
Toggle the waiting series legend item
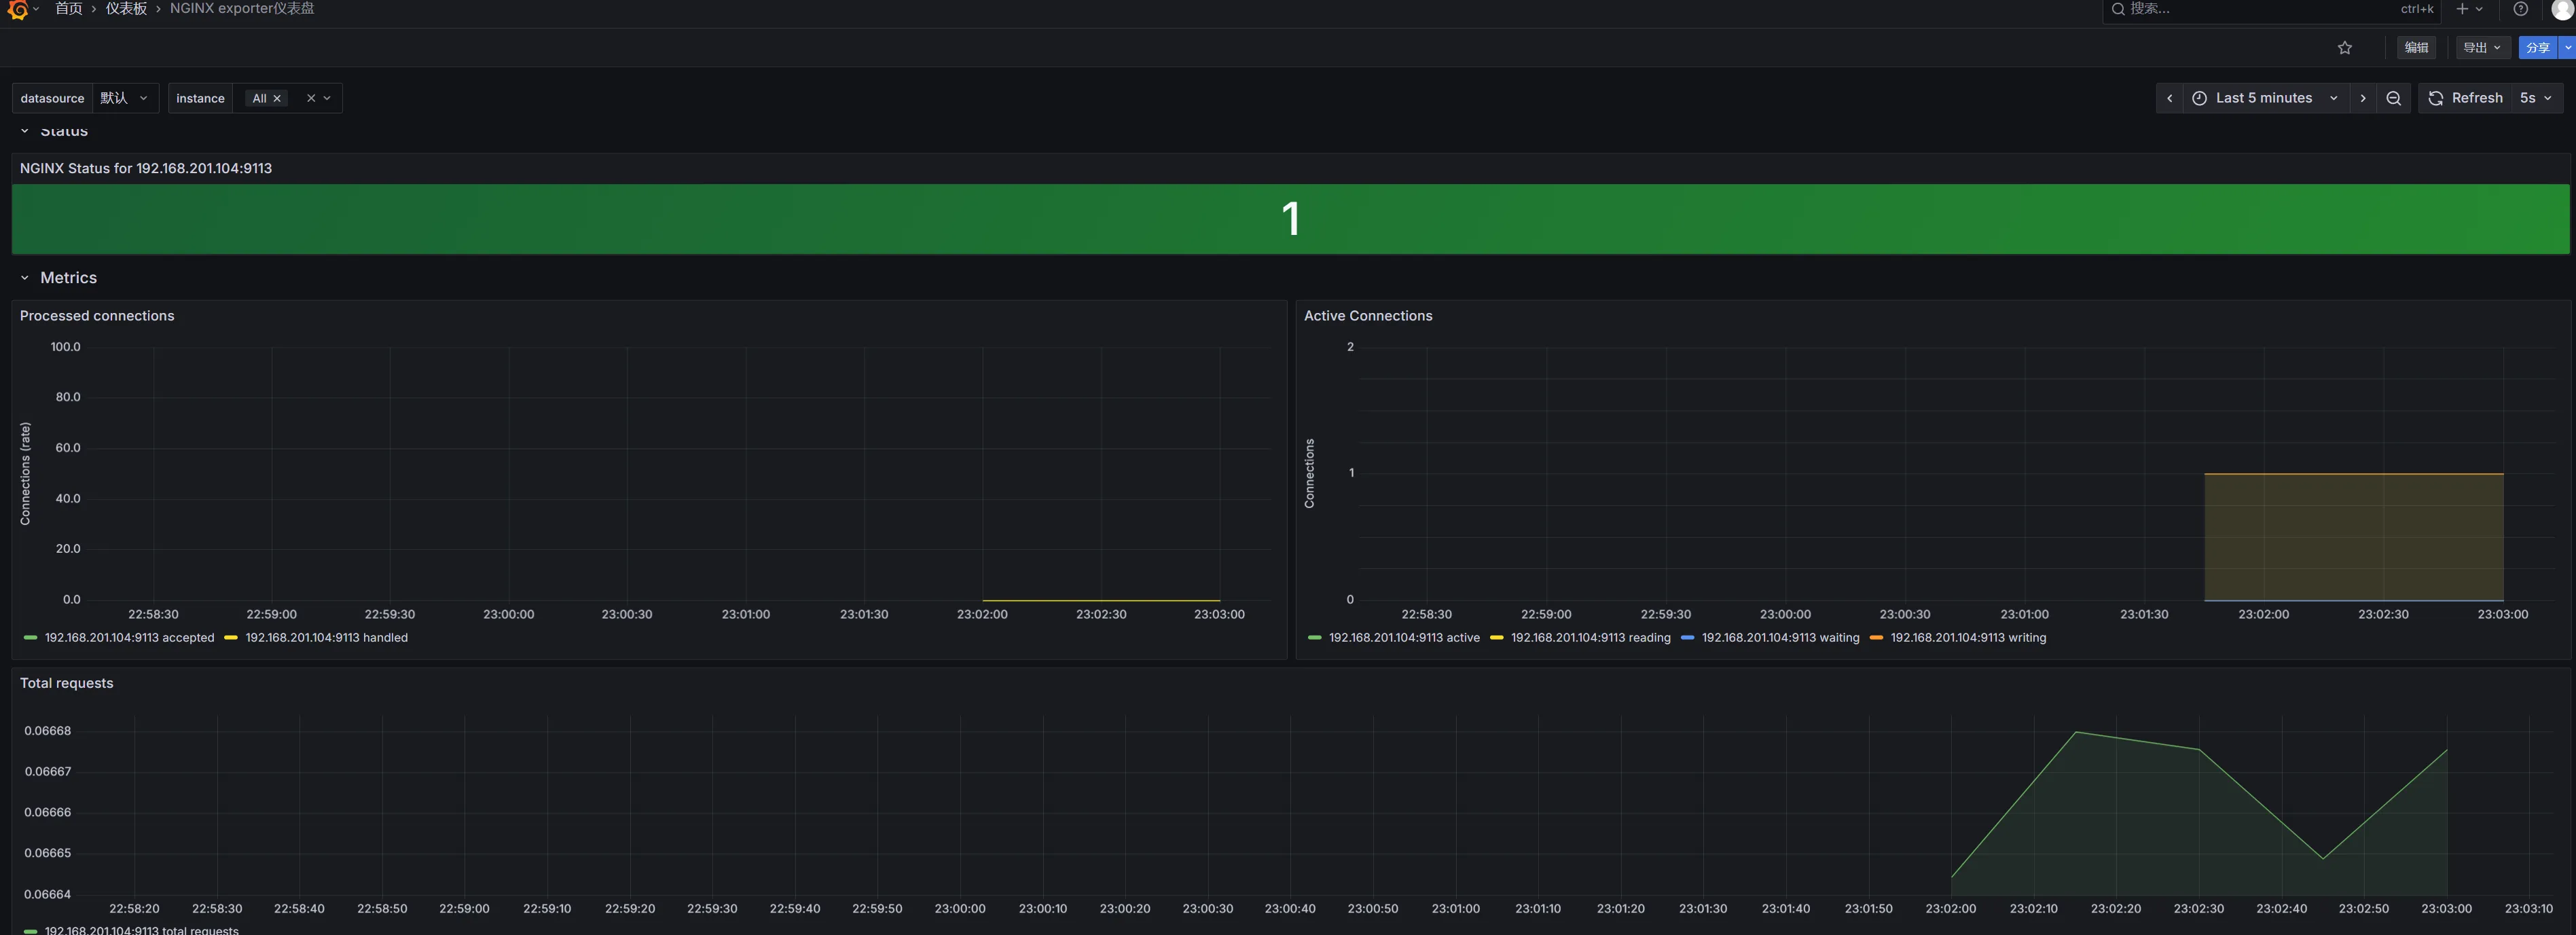pos(1780,637)
